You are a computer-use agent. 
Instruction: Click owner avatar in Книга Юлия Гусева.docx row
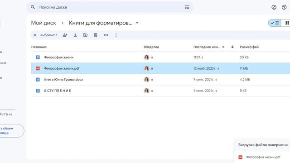point(146,80)
